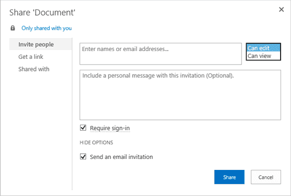Confirm with the blue Share button
291x196 pixels.
[x=230, y=177]
